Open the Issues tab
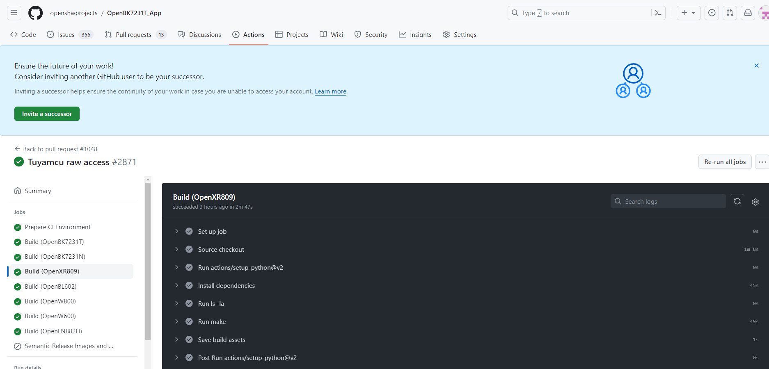 tap(70, 35)
